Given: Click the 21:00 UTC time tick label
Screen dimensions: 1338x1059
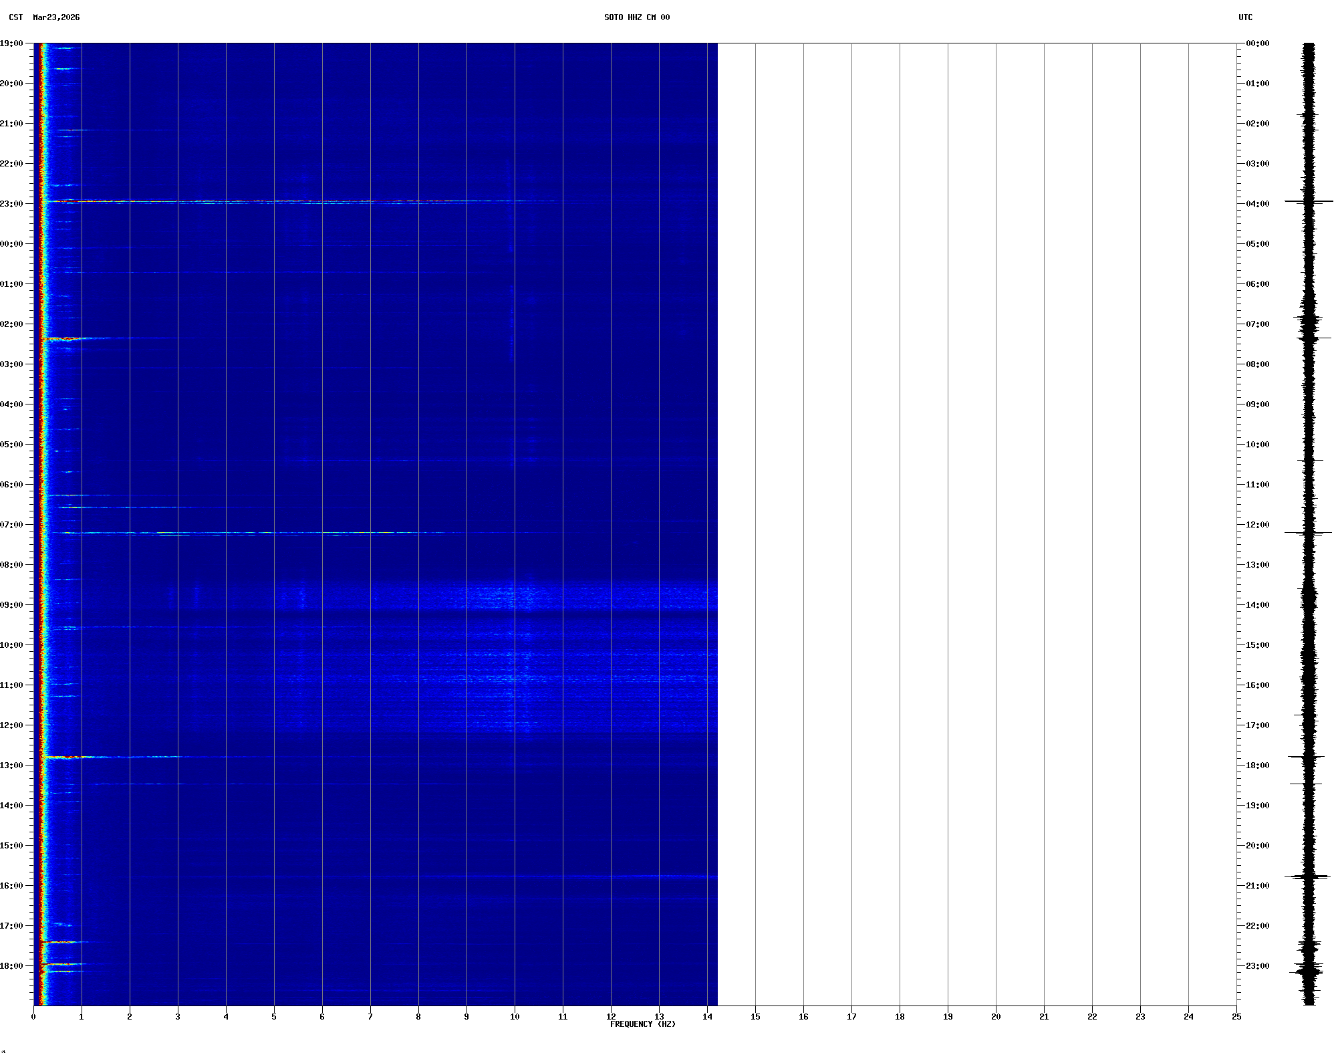Looking at the screenshot, I should [1257, 886].
